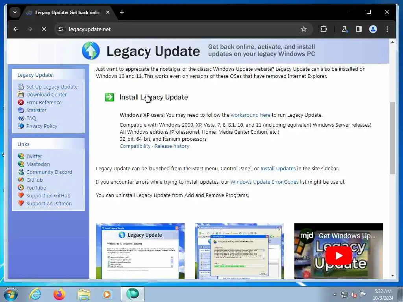The image size is (403, 302).
Task: Click the browser Back arrow
Action: pos(16,29)
